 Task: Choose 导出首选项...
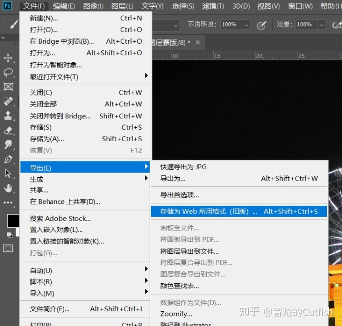[239, 195]
